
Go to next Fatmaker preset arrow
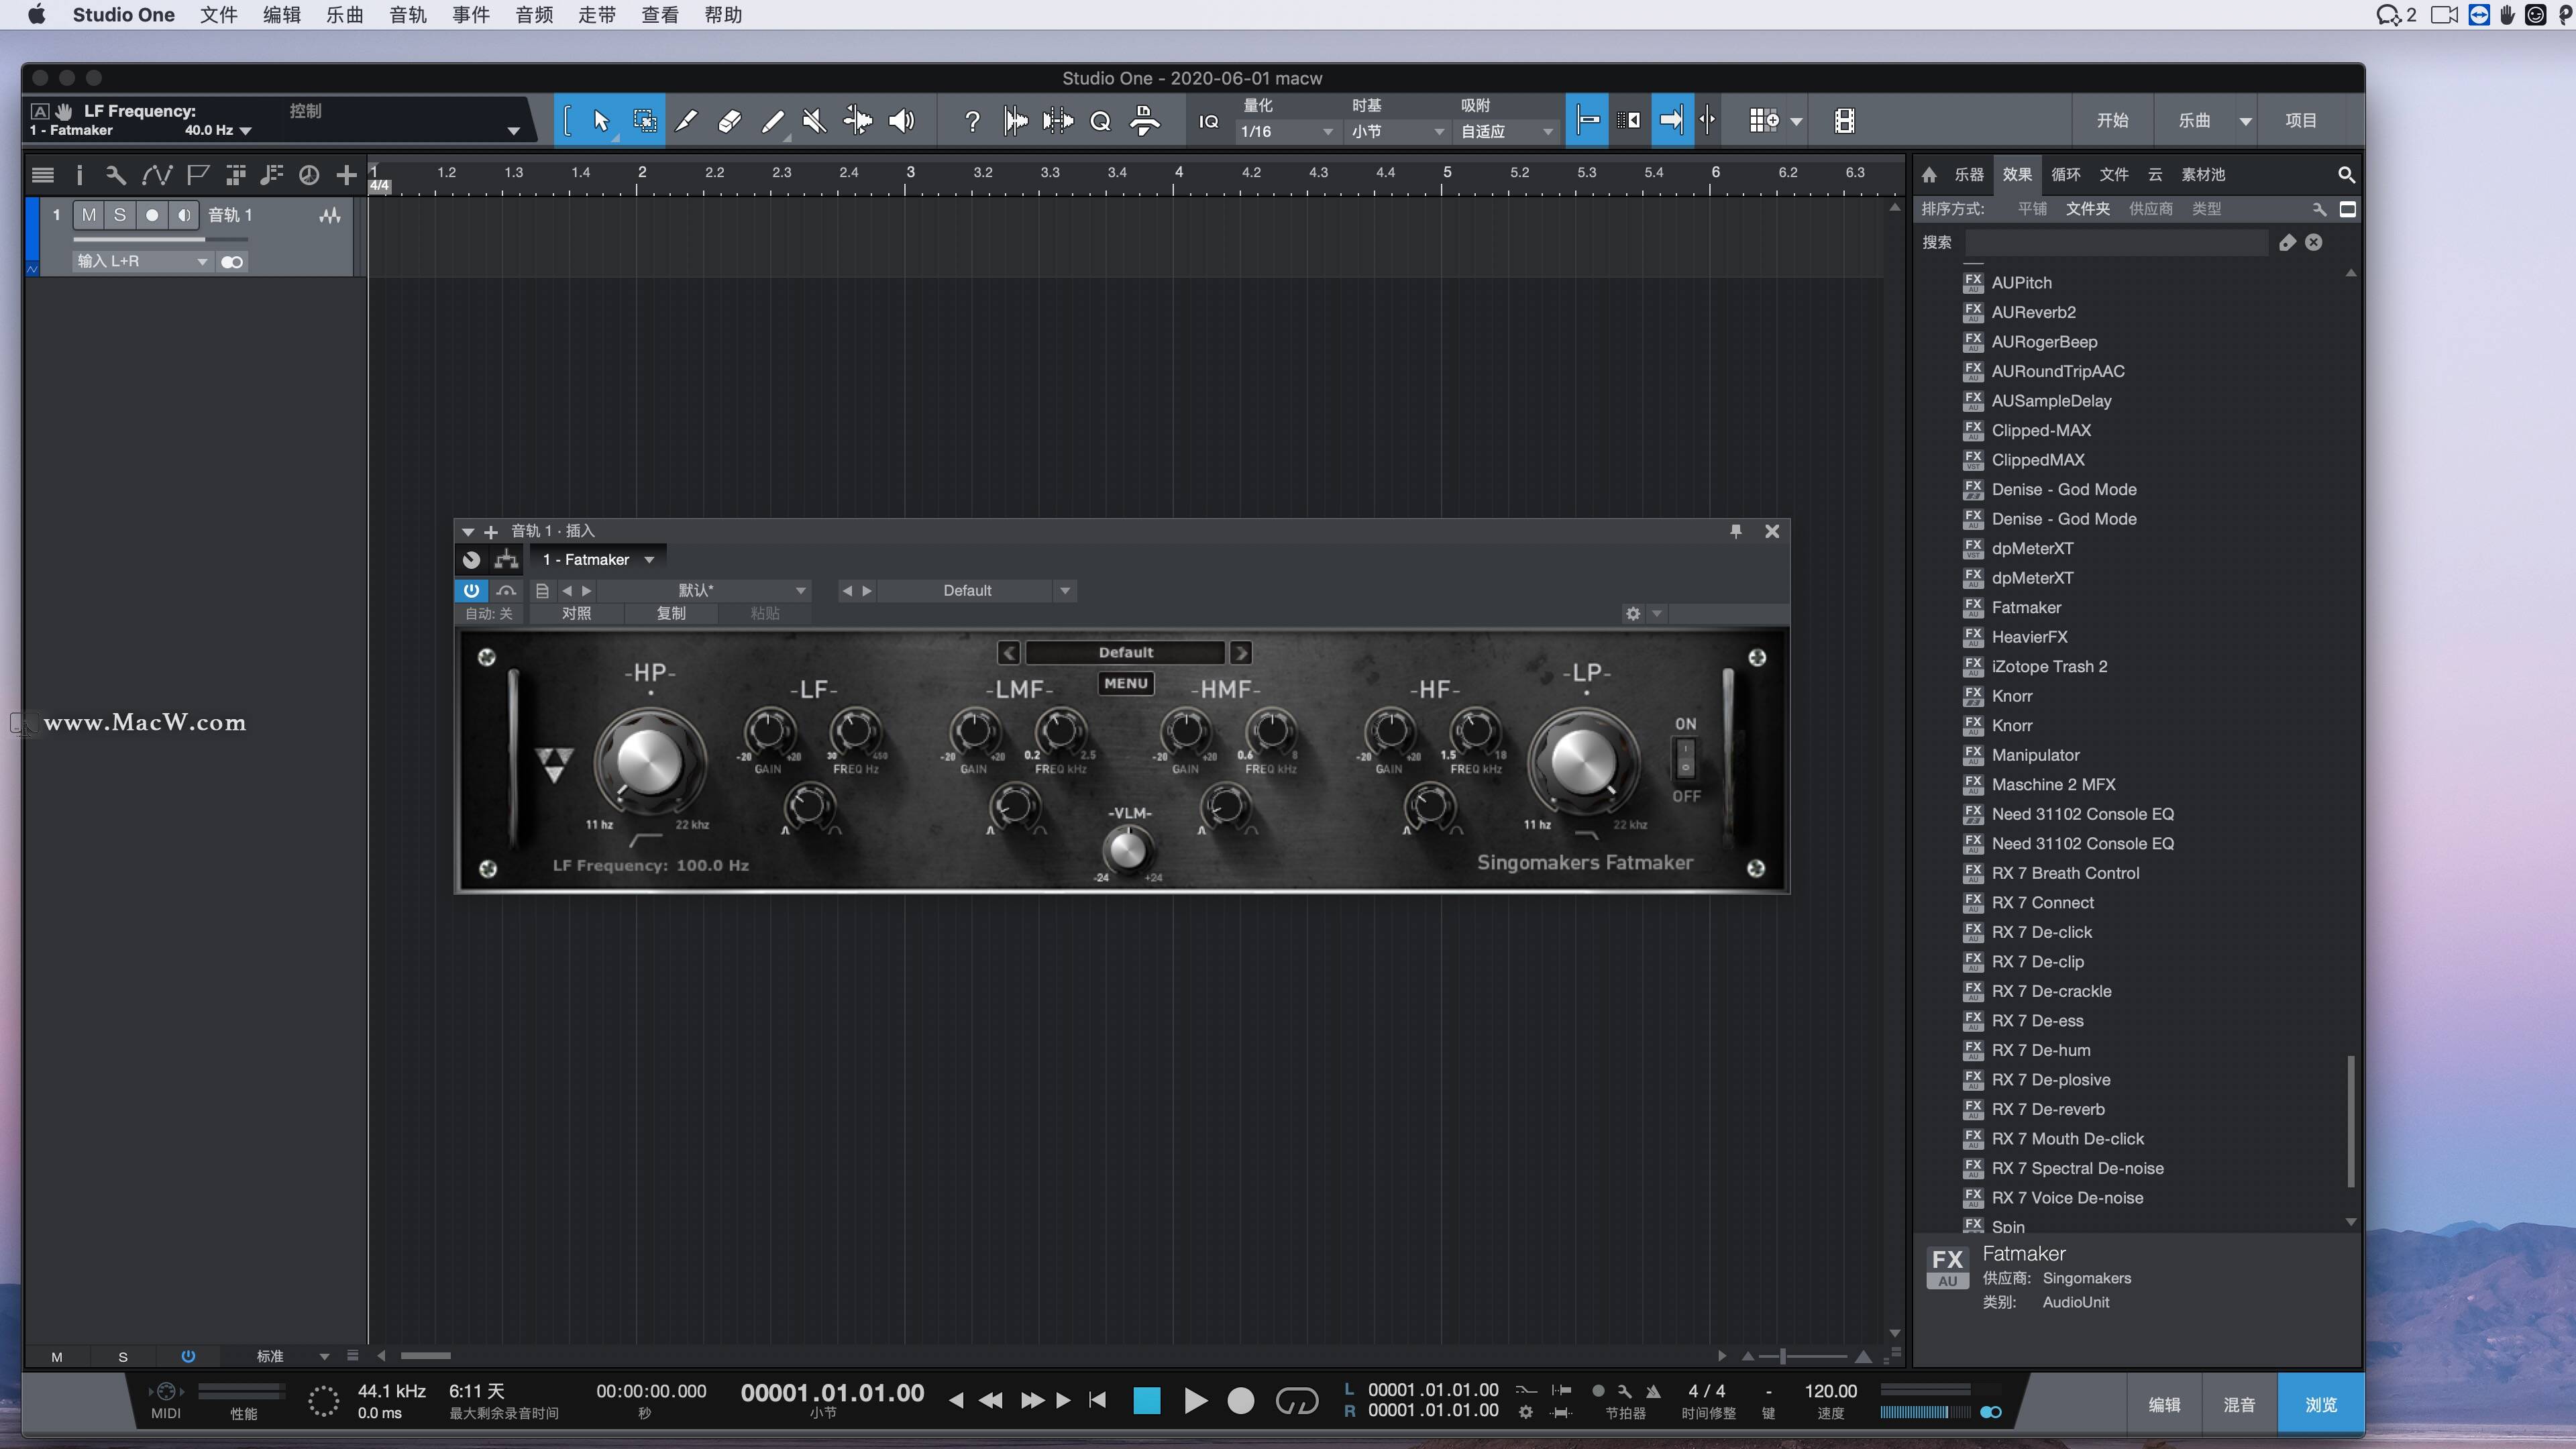pyautogui.click(x=1241, y=653)
